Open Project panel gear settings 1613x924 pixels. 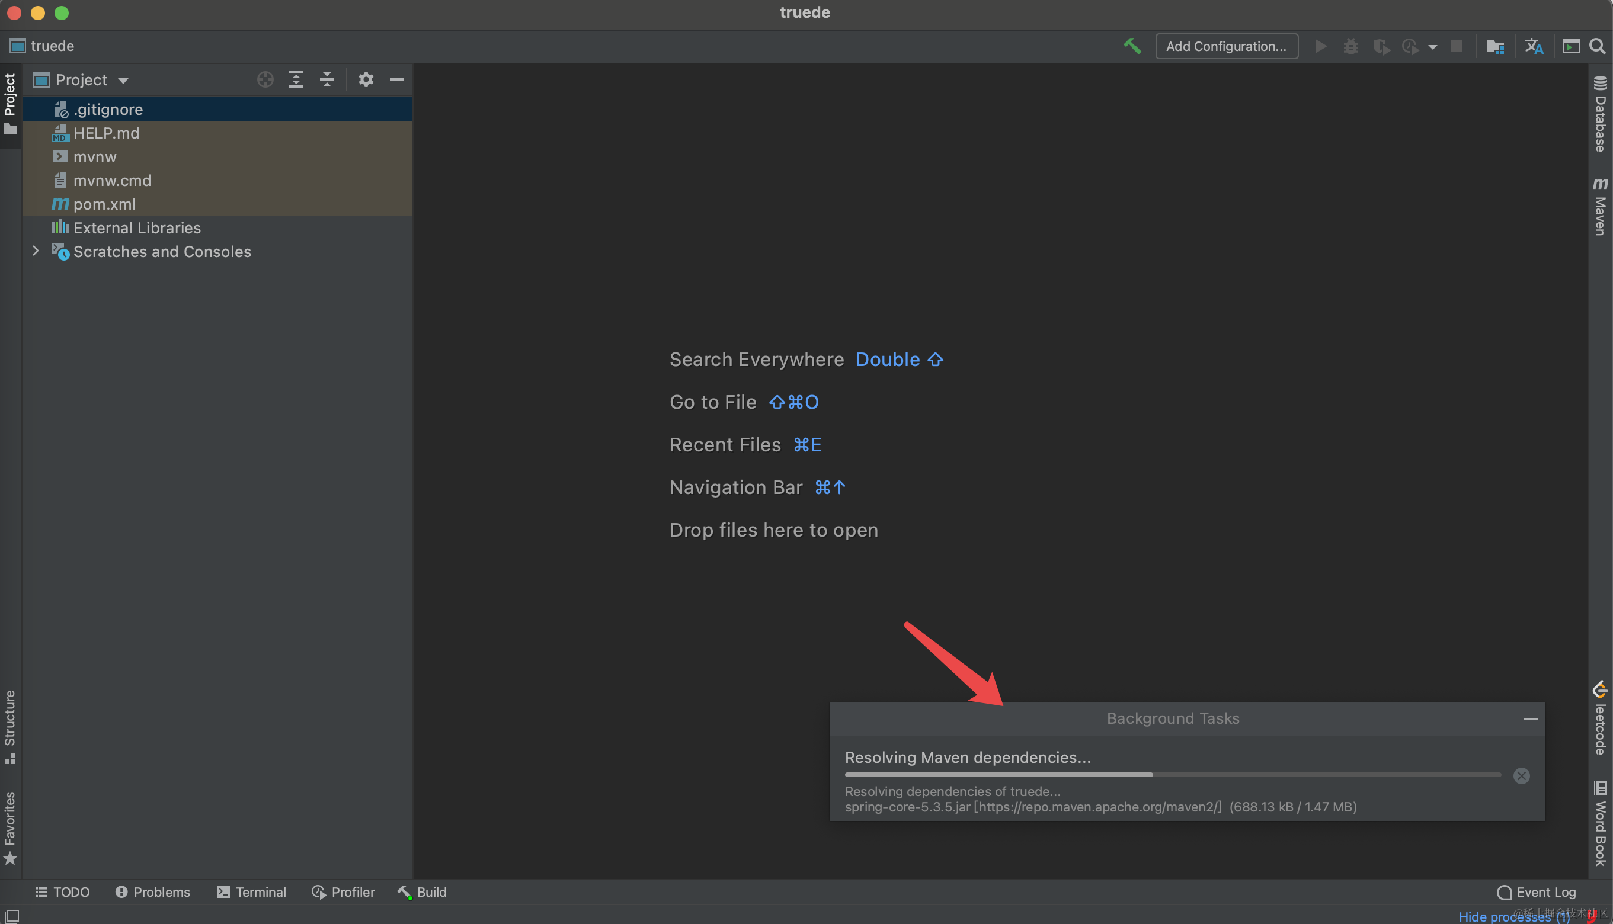click(x=366, y=80)
